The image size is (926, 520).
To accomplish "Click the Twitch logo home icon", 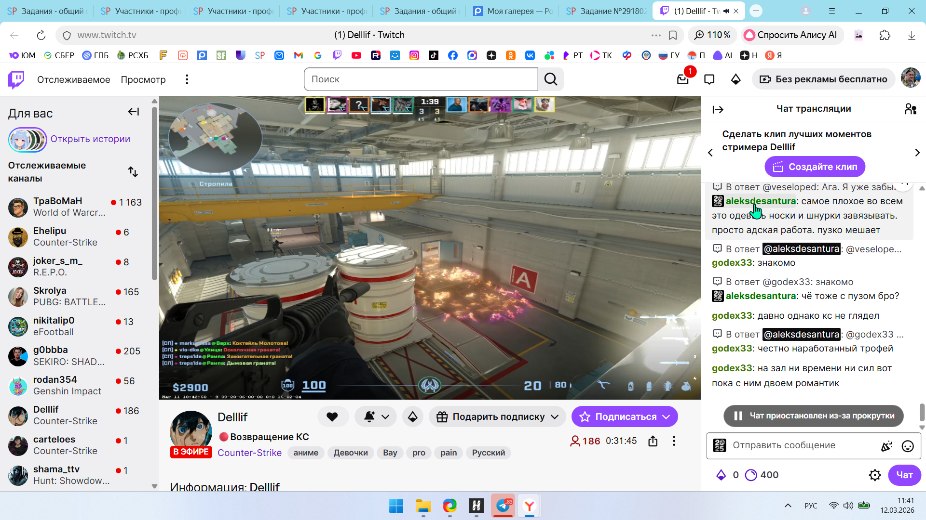I will pyautogui.click(x=16, y=79).
